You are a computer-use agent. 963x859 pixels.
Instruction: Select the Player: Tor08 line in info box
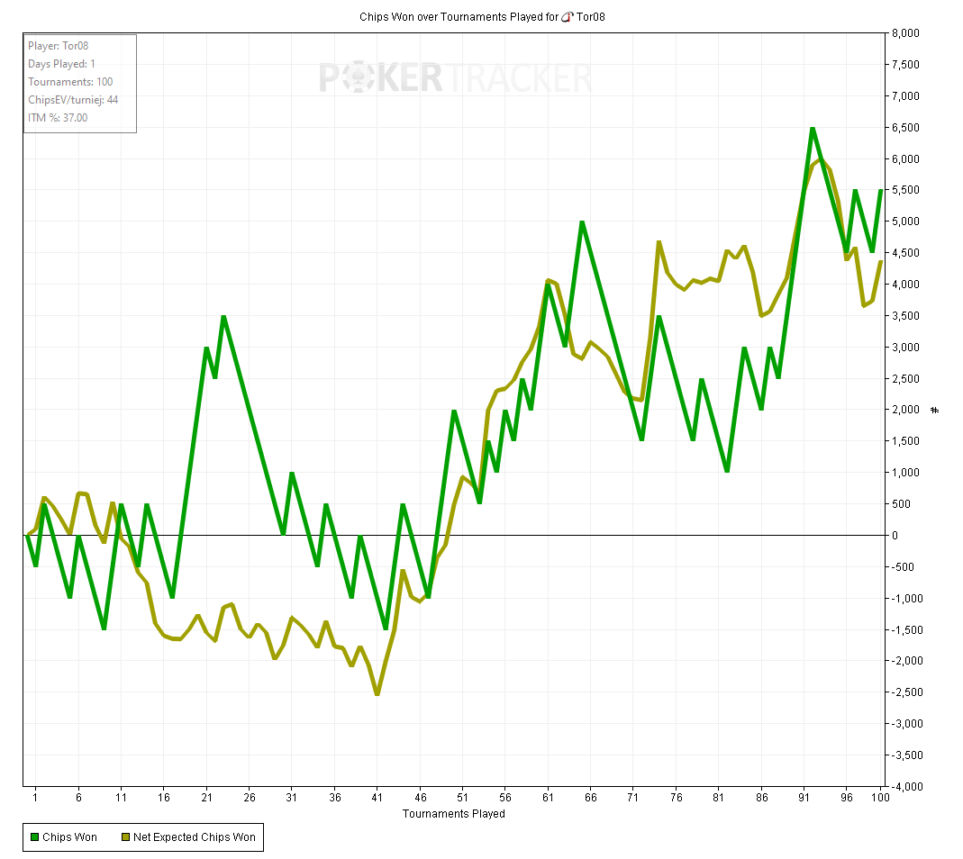58,46
